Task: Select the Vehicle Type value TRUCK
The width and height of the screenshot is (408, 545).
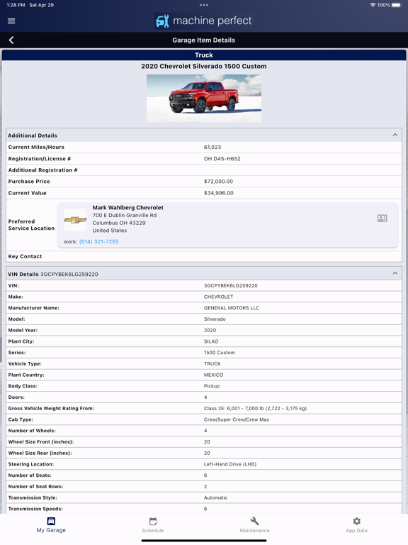Action: pyautogui.click(x=212, y=363)
